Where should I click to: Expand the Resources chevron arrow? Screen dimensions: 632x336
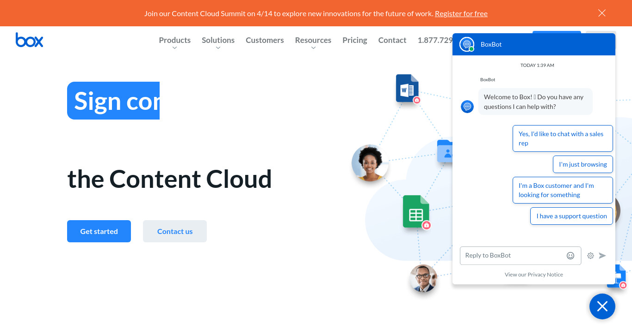click(313, 48)
